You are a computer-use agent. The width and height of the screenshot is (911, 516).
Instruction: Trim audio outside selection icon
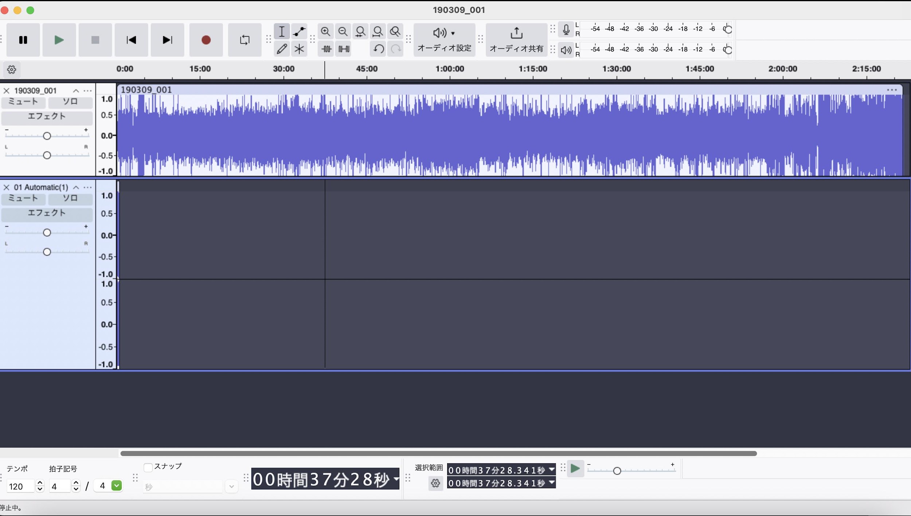[x=327, y=49]
